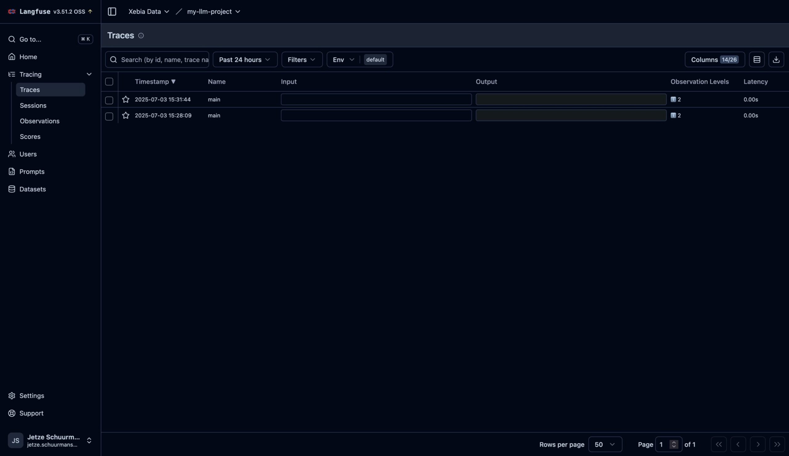789x456 pixels.
Task: Click the version update arrow icon
Action: coord(90,12)
